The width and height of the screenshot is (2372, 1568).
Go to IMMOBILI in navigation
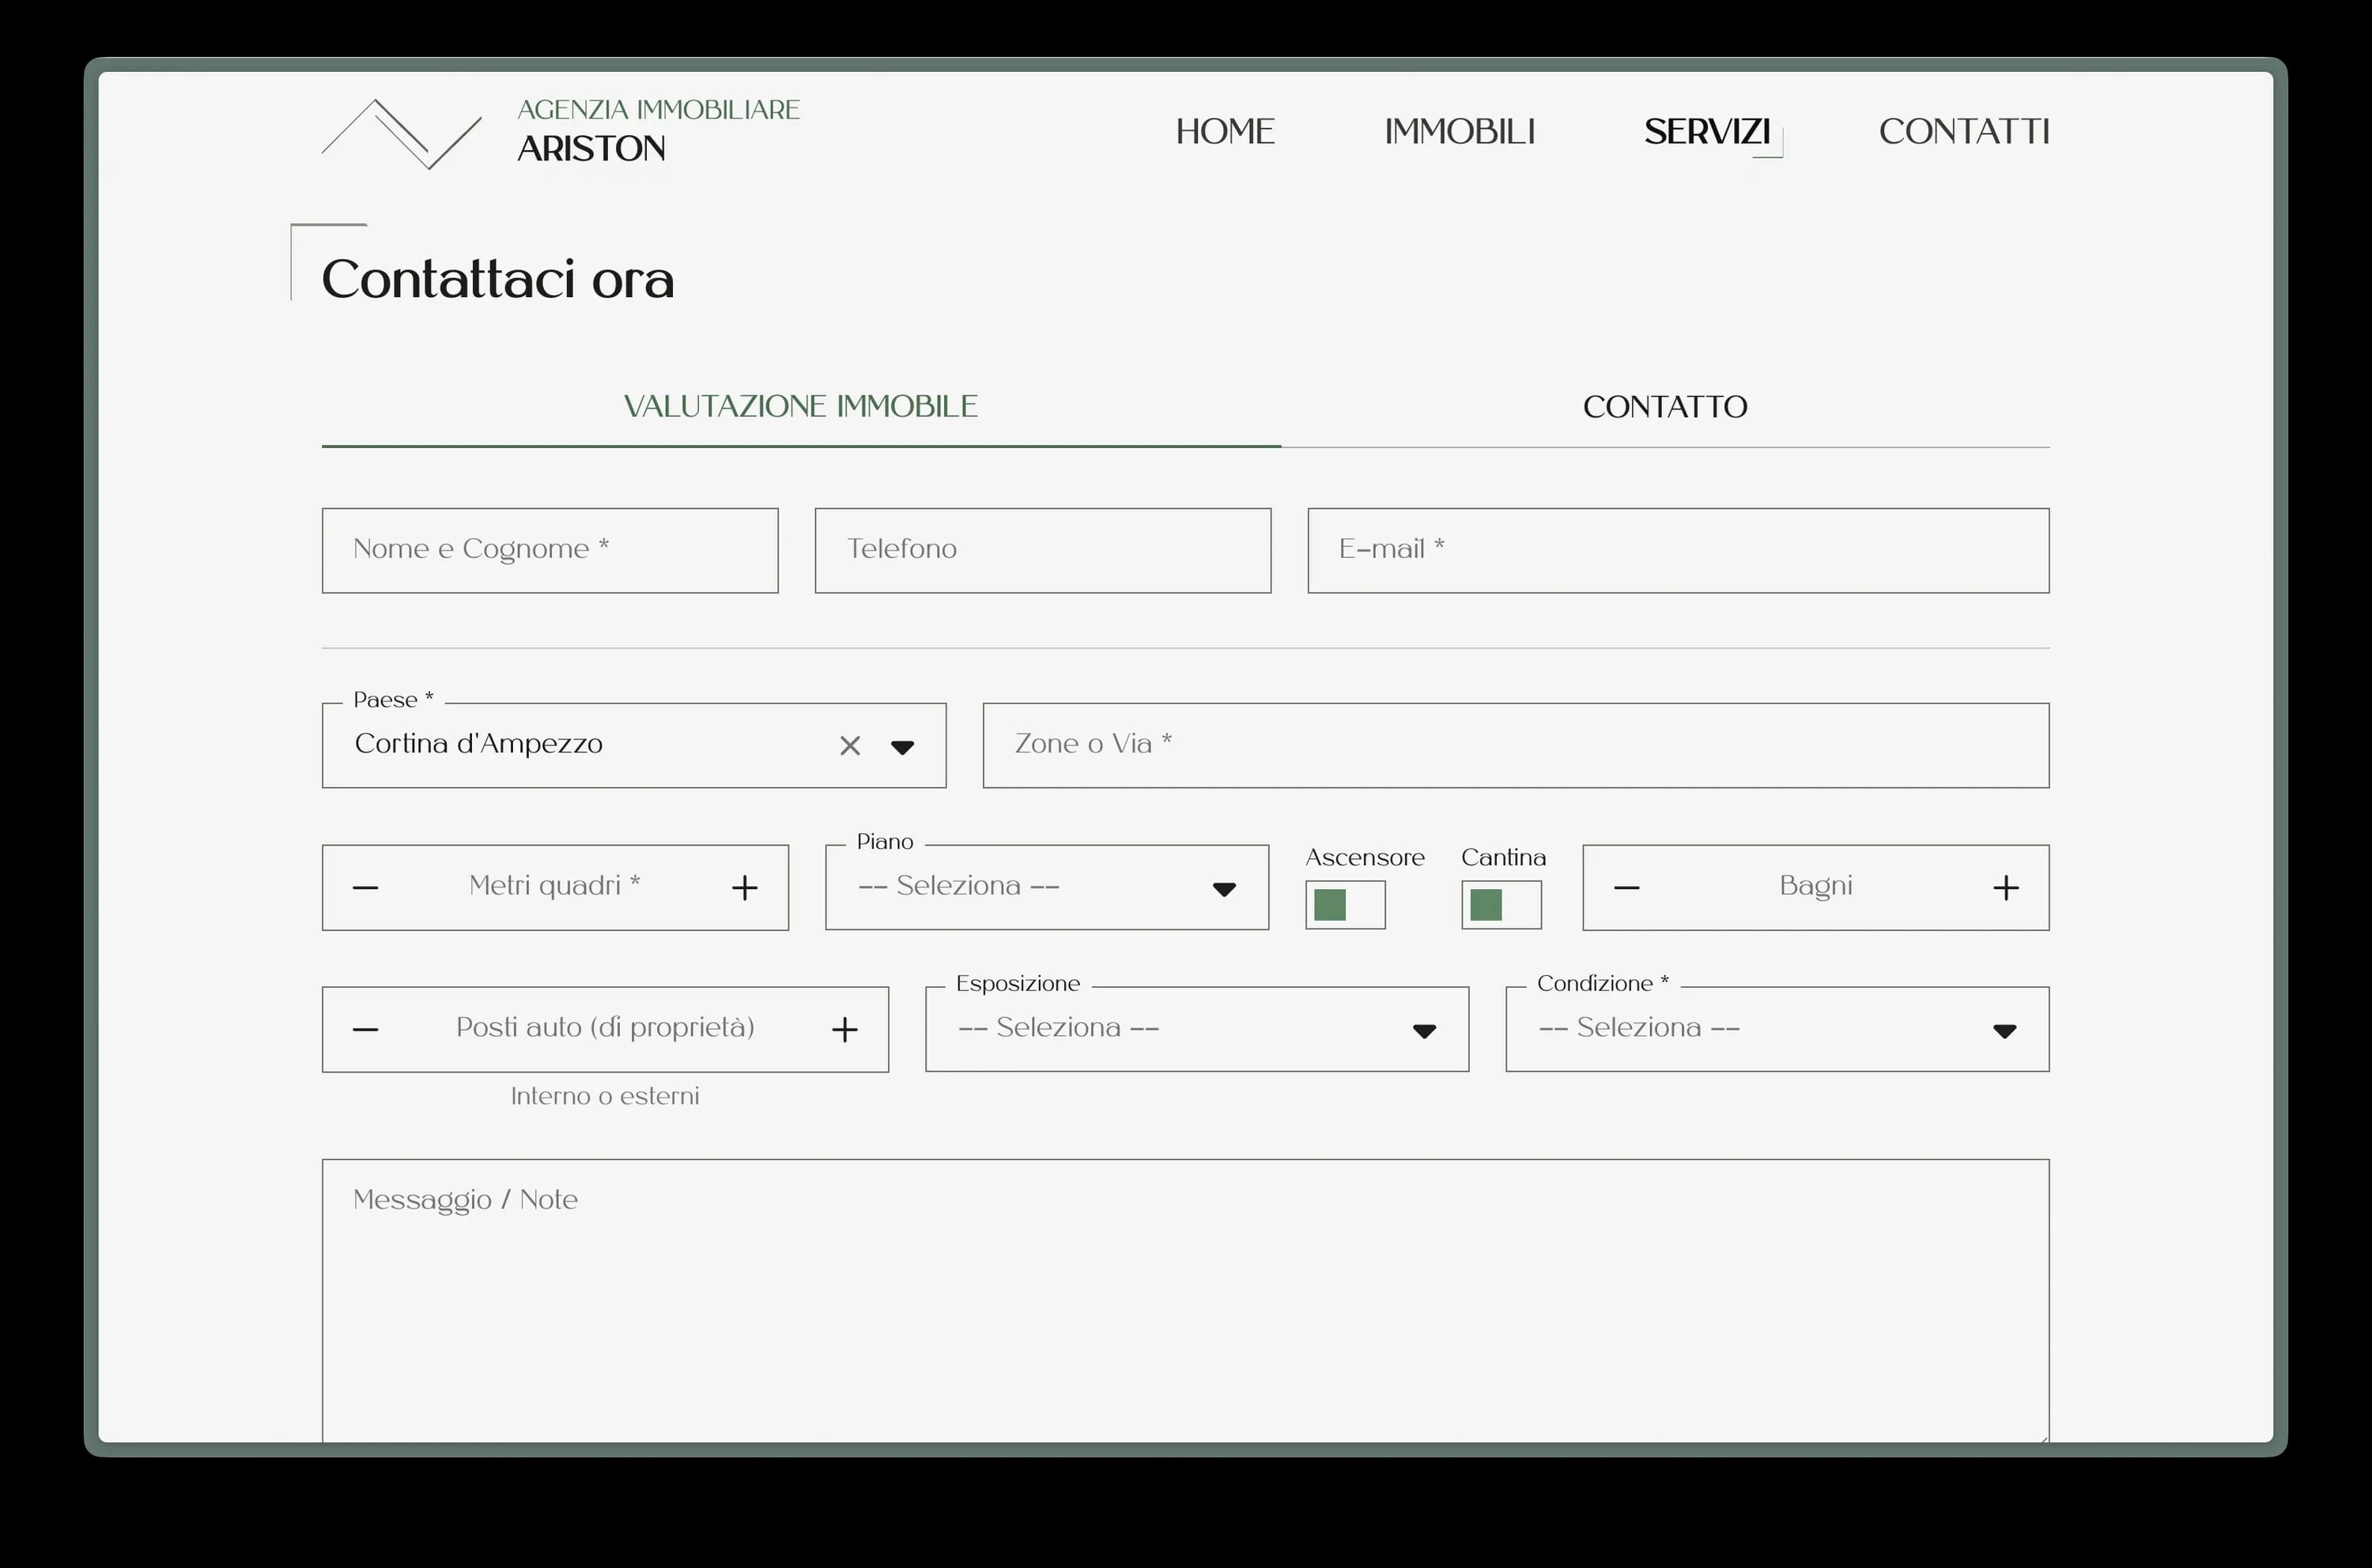click(1459, 132)
